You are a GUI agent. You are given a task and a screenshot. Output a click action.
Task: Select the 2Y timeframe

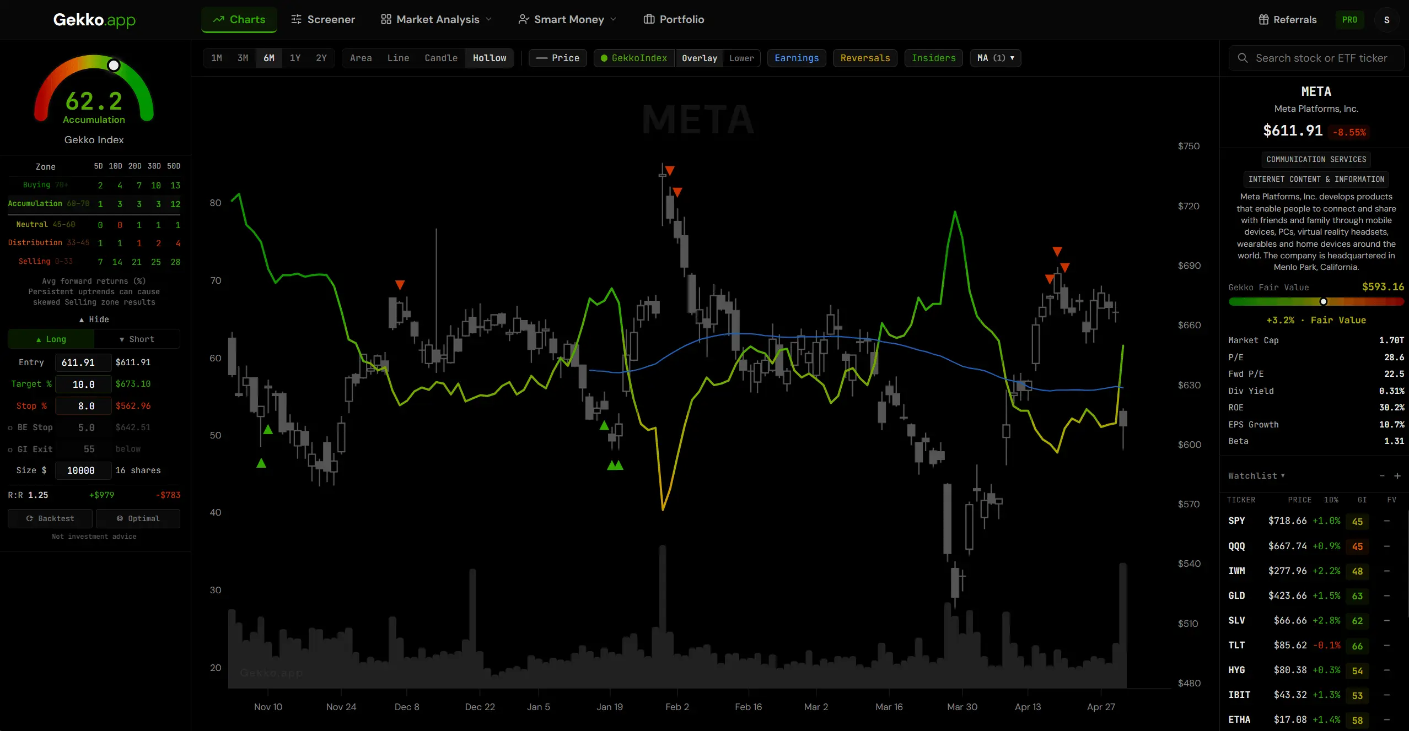(x=321, y=58)
